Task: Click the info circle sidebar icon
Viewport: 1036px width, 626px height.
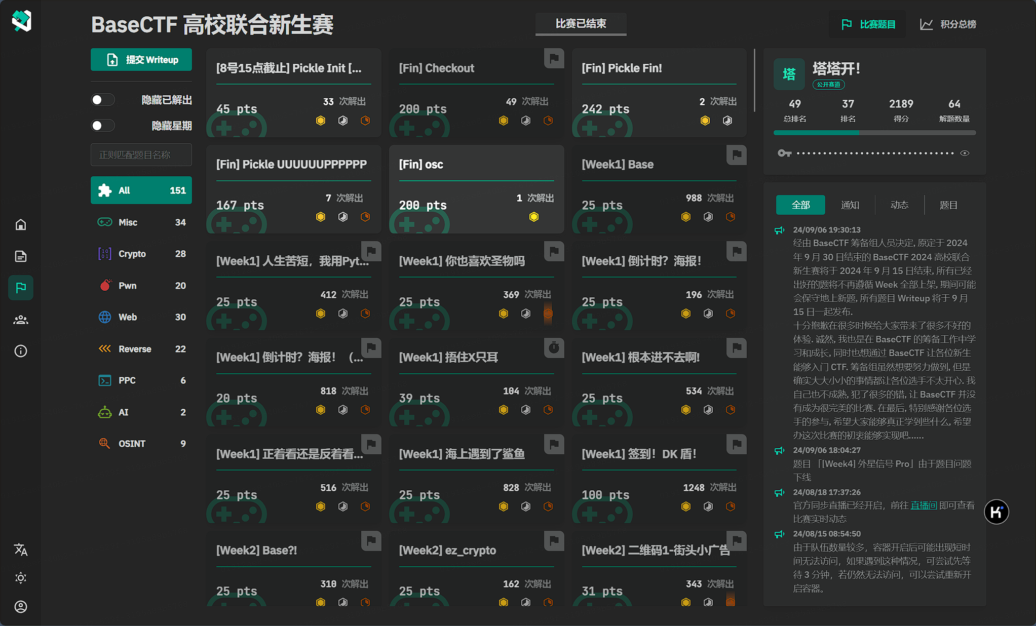Action: click(x=21, y=351)
